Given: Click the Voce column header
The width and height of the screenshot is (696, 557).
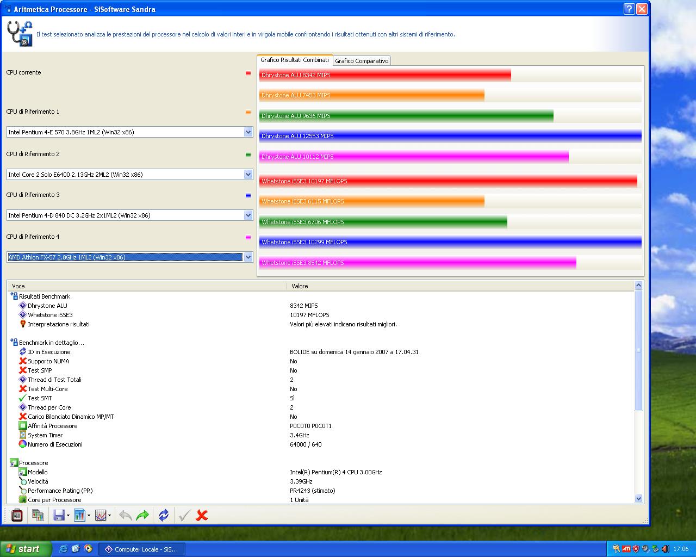Looking at the screenshot, I should coord(147,286).
